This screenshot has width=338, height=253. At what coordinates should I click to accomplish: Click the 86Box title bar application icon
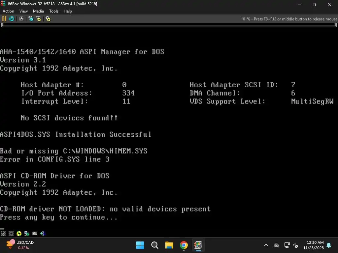coord(3,4)
